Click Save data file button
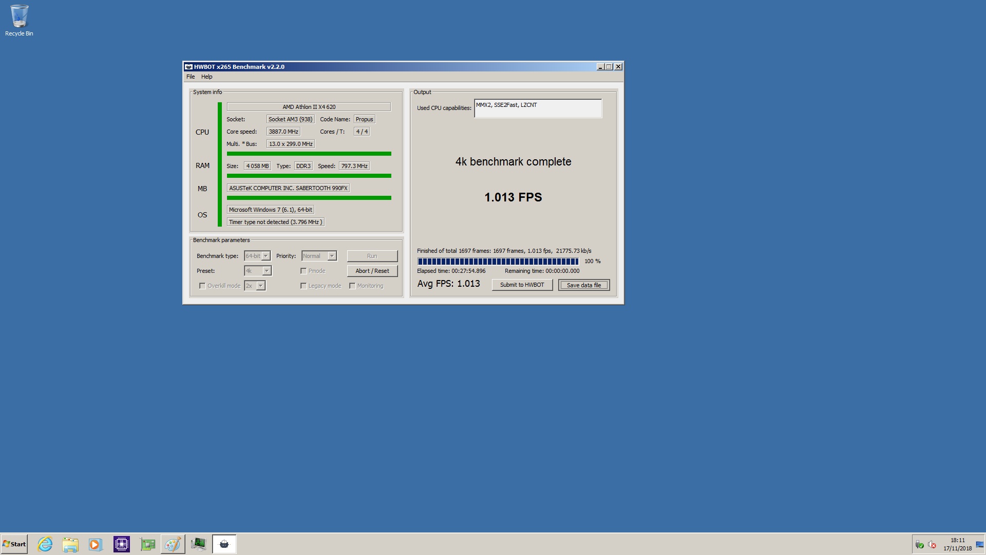The image size is (986, 555). pos(584,285)
